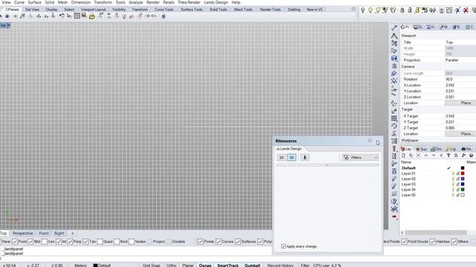The width and height of the screenshot is (476, 267).
Task: Open Layers panel help question mark icon
Action: point(471,155)
